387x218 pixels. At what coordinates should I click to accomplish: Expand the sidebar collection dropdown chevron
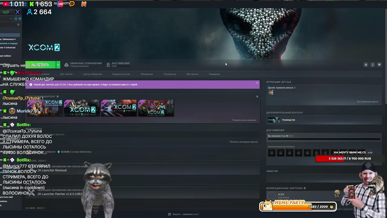click(x=11, y=18)
